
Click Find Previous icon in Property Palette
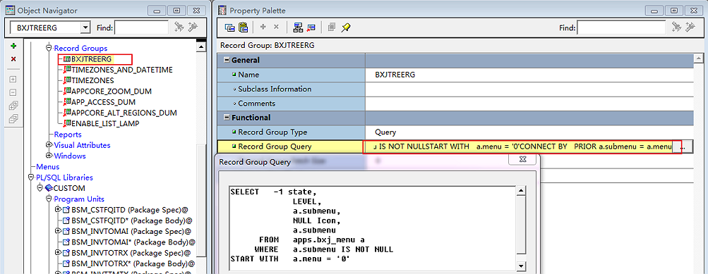coord(690,27)
